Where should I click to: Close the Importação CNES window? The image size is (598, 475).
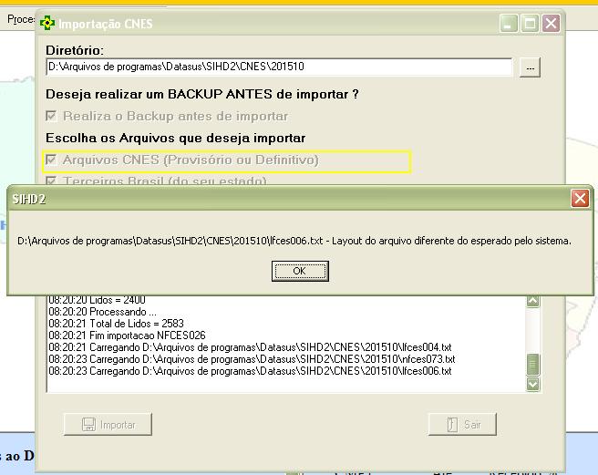click(551, 24)
